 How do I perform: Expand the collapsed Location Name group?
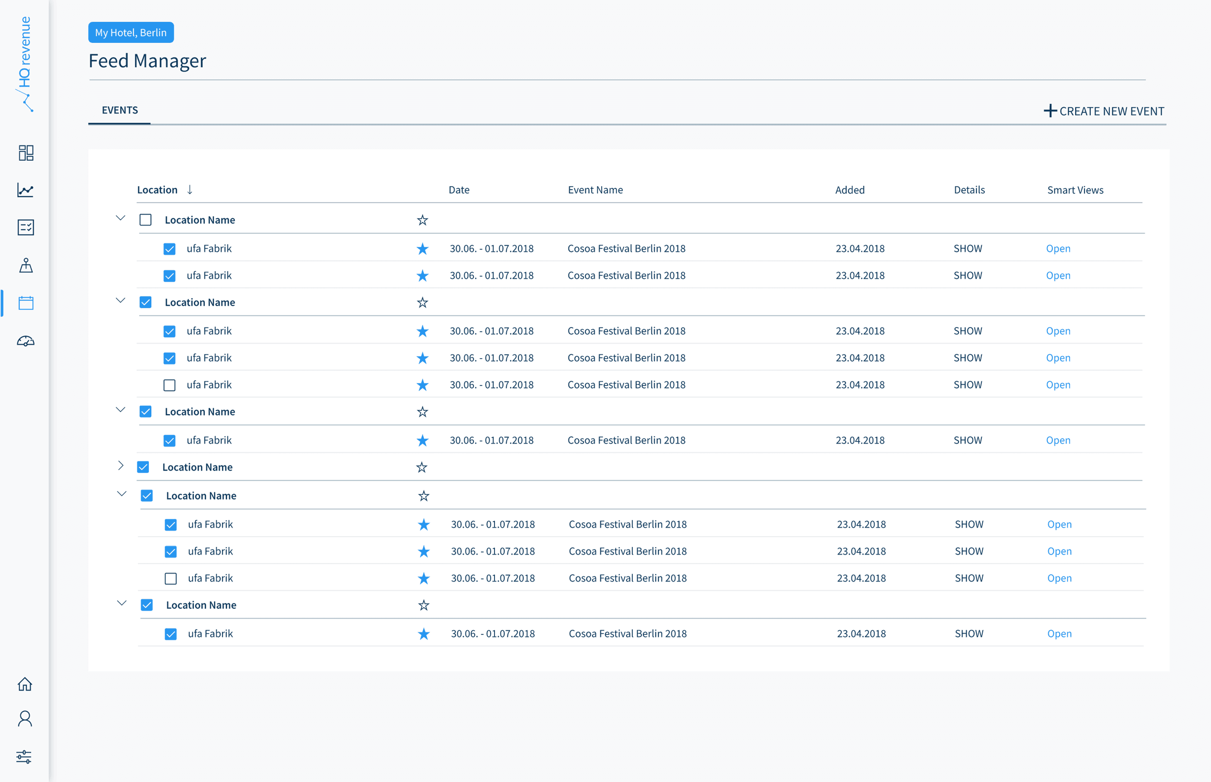(x=121, y=466)
